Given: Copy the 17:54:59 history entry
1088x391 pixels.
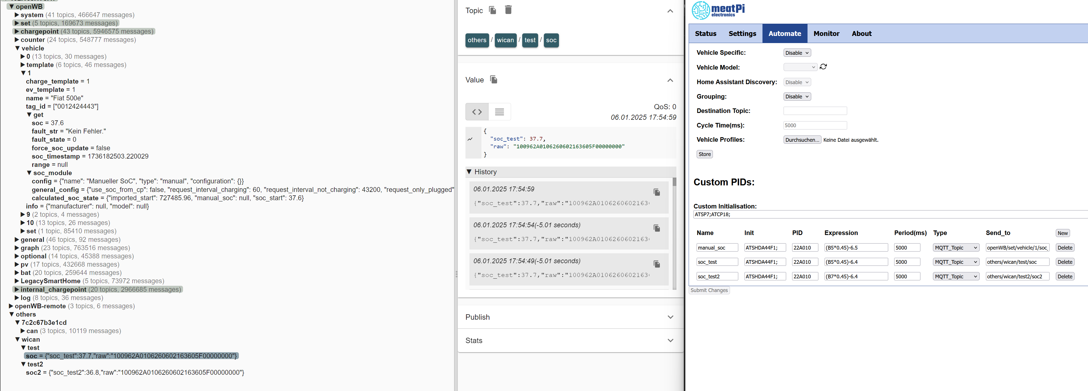Looking at the screenshot, I should tap(656, 192).
